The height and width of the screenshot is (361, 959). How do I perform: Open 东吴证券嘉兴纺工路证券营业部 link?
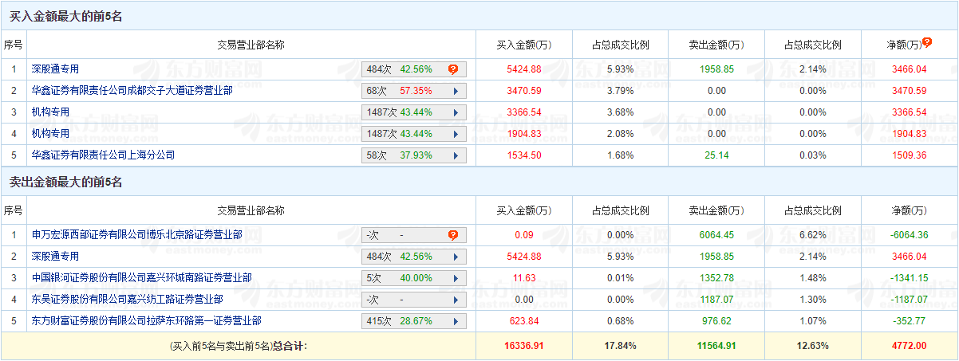coord(127,300)
